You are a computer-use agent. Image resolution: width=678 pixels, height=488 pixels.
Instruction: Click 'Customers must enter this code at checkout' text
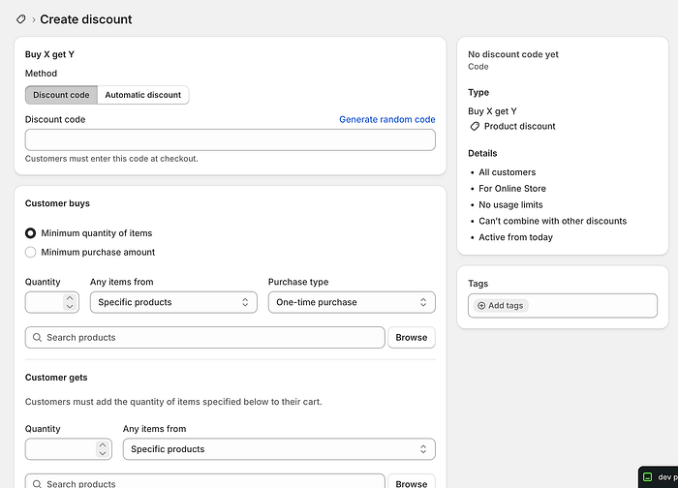click(x=111, y=159)
